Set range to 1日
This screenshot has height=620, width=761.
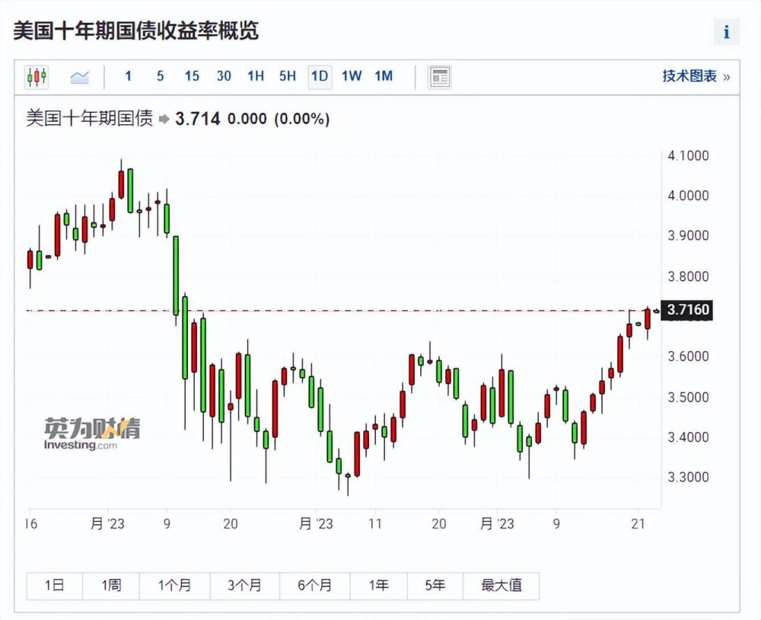[x=54, y=586]
